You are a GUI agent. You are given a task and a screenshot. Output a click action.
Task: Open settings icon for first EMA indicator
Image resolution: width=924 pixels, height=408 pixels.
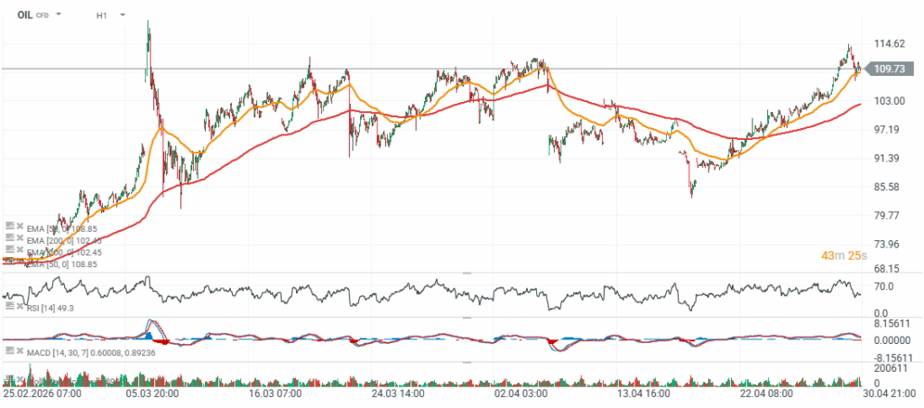coord(9,226)
